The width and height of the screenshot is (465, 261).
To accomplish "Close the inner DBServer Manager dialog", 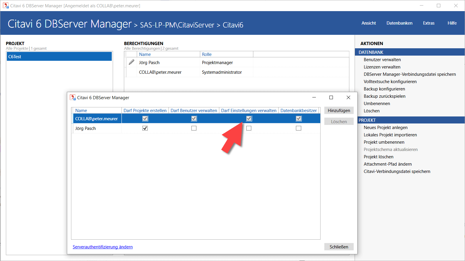I will [348, 97].
